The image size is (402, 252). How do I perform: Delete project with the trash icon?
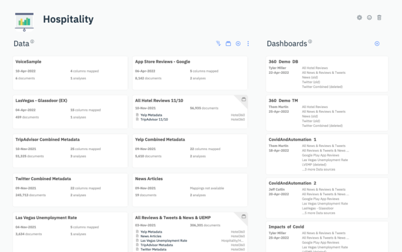tap(379, 17)
